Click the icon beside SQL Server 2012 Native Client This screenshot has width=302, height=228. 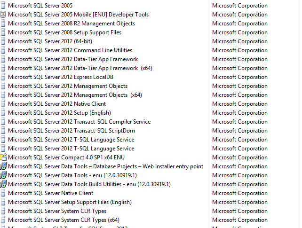click(3, 104)
